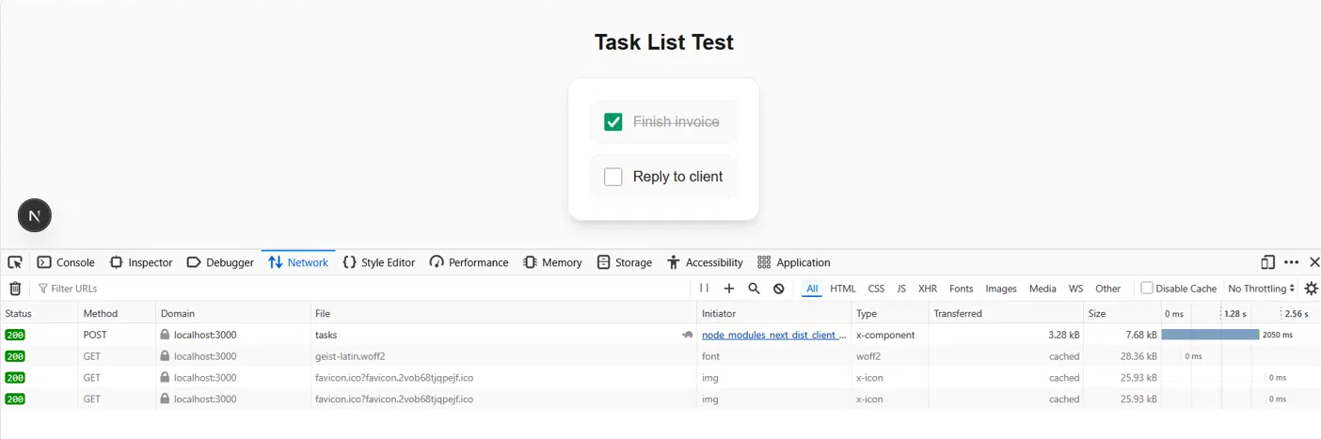1321x439 pixels.
Task: Sort by the Method column header
Action: pyautogui.click(x=117, y=313)
